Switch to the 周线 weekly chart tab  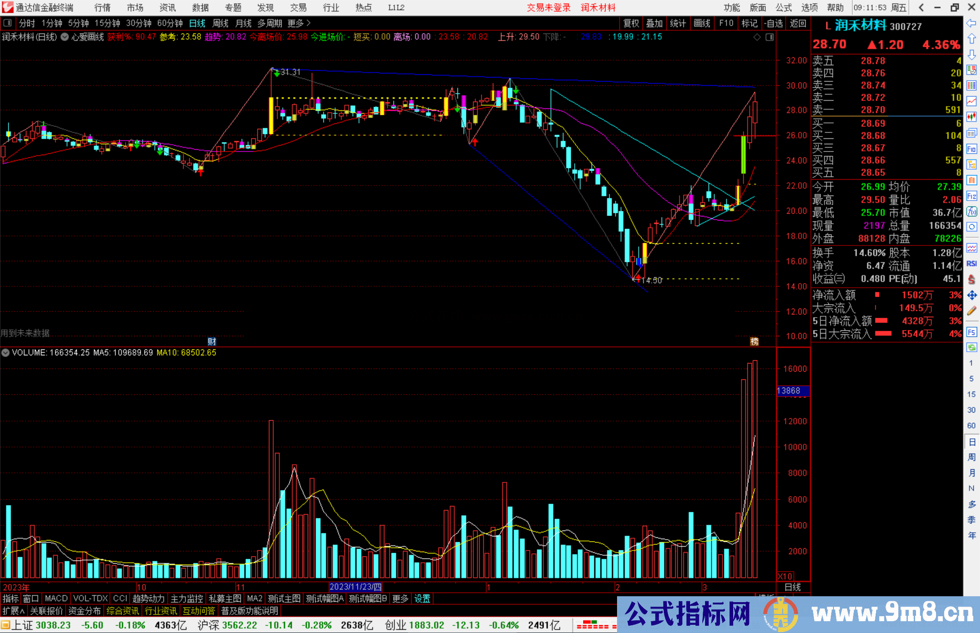[x=220, y=23]
